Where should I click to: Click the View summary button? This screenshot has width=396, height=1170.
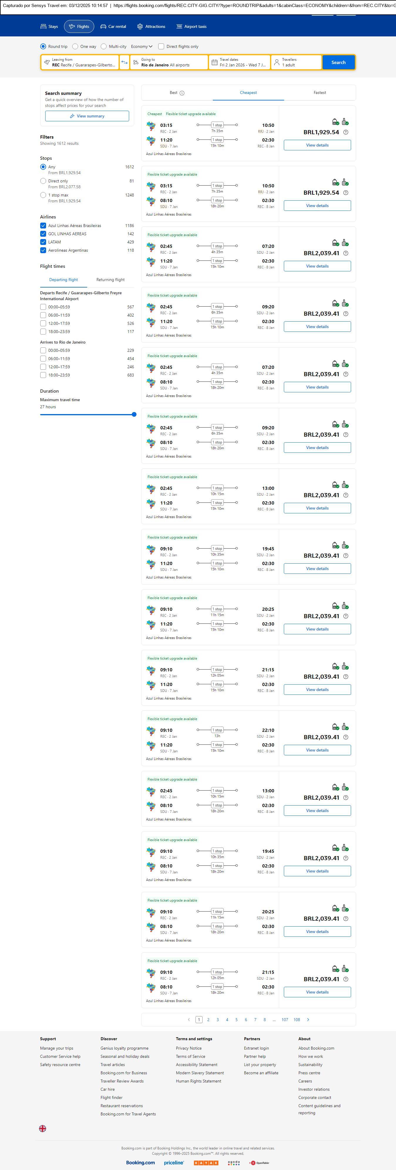coord(87,116)
